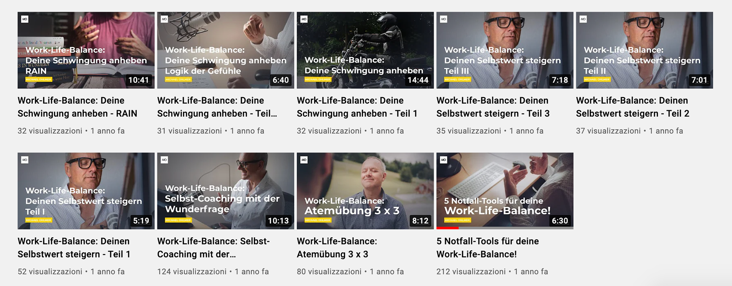The image size is (732, 286).
Task: Open the Wunderfrage video thumbnail
Action: (x=225, y=191)
